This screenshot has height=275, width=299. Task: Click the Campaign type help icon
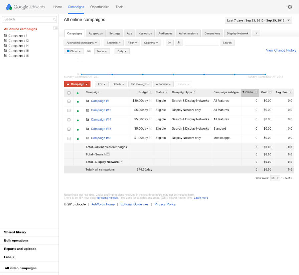[194, 92]
